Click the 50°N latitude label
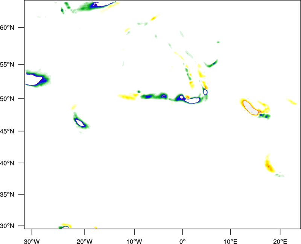Viewport: 301px width, 244px height. coord(7,99)
